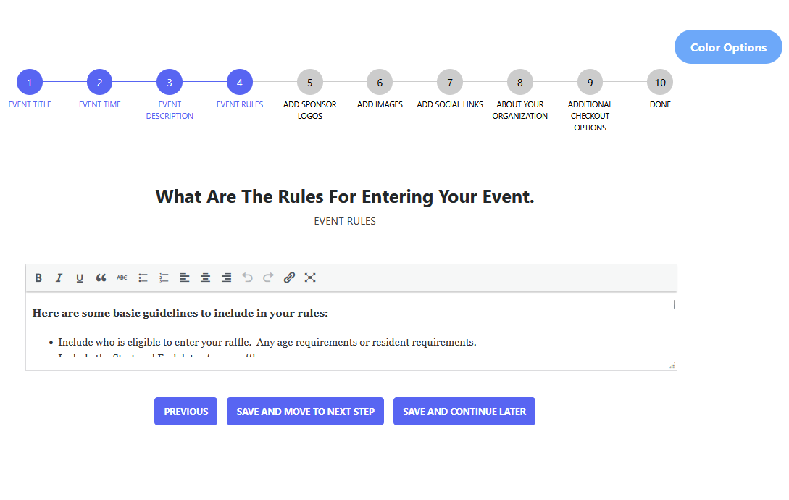
Task: Underline the selected text
Action: [x=80, y=278]
